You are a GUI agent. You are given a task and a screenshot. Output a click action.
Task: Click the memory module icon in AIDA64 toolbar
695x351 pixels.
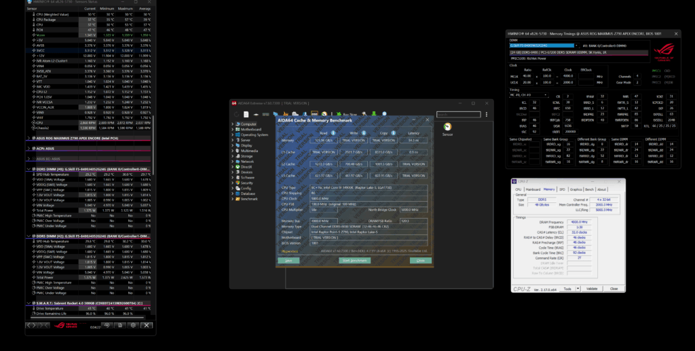266,114
